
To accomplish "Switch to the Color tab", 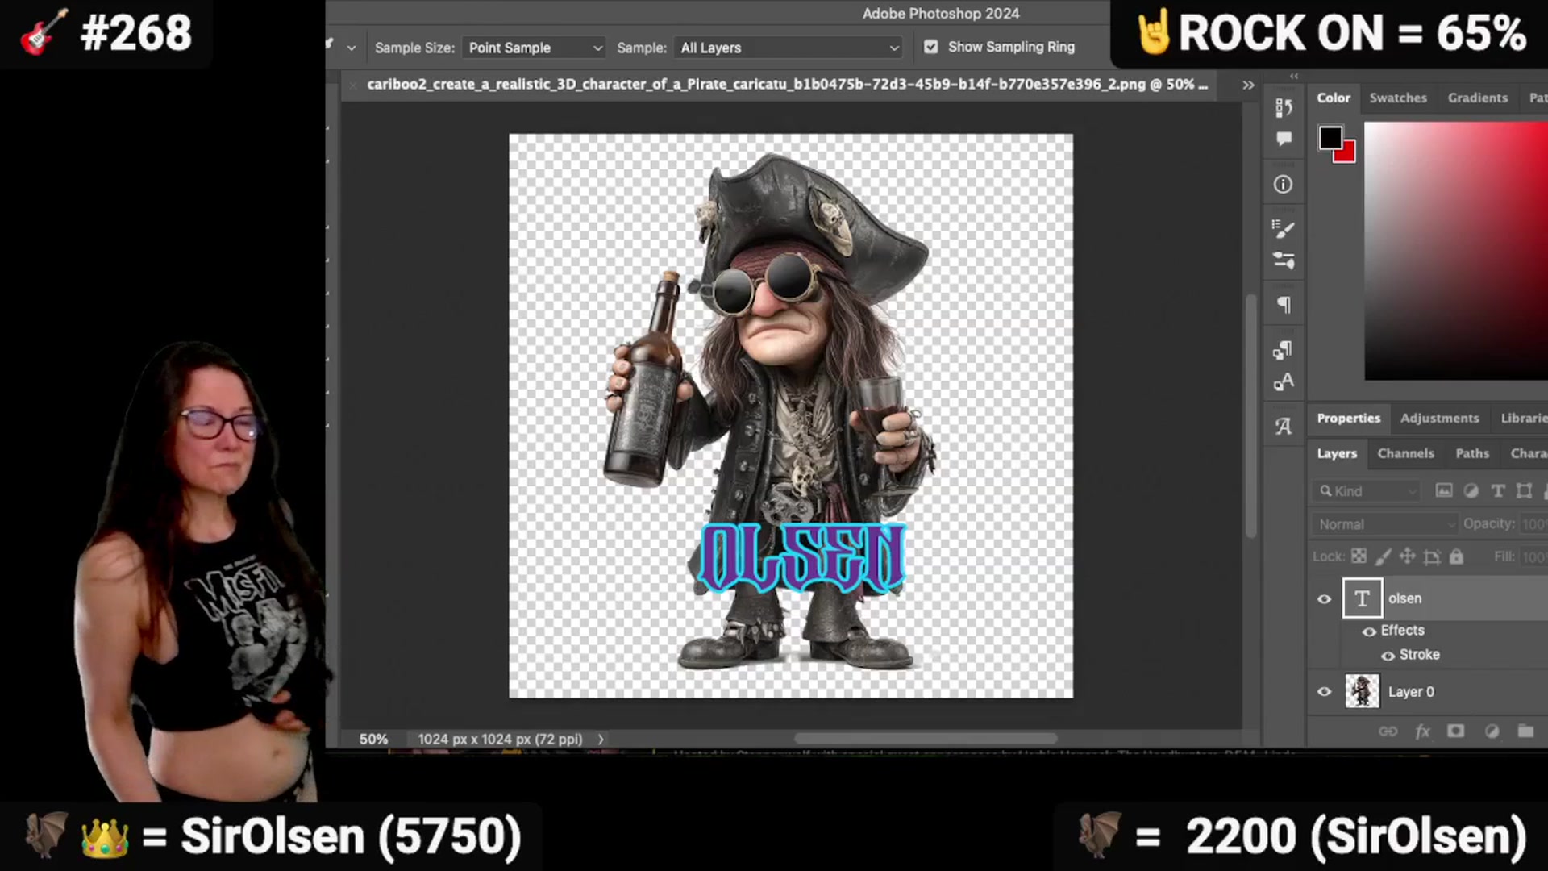I will pos(1334,98).
